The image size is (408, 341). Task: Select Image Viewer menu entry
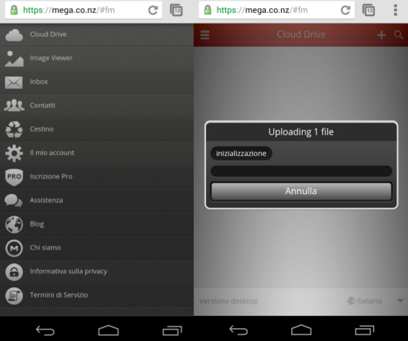pyautogui.click(x=97, y=59)
